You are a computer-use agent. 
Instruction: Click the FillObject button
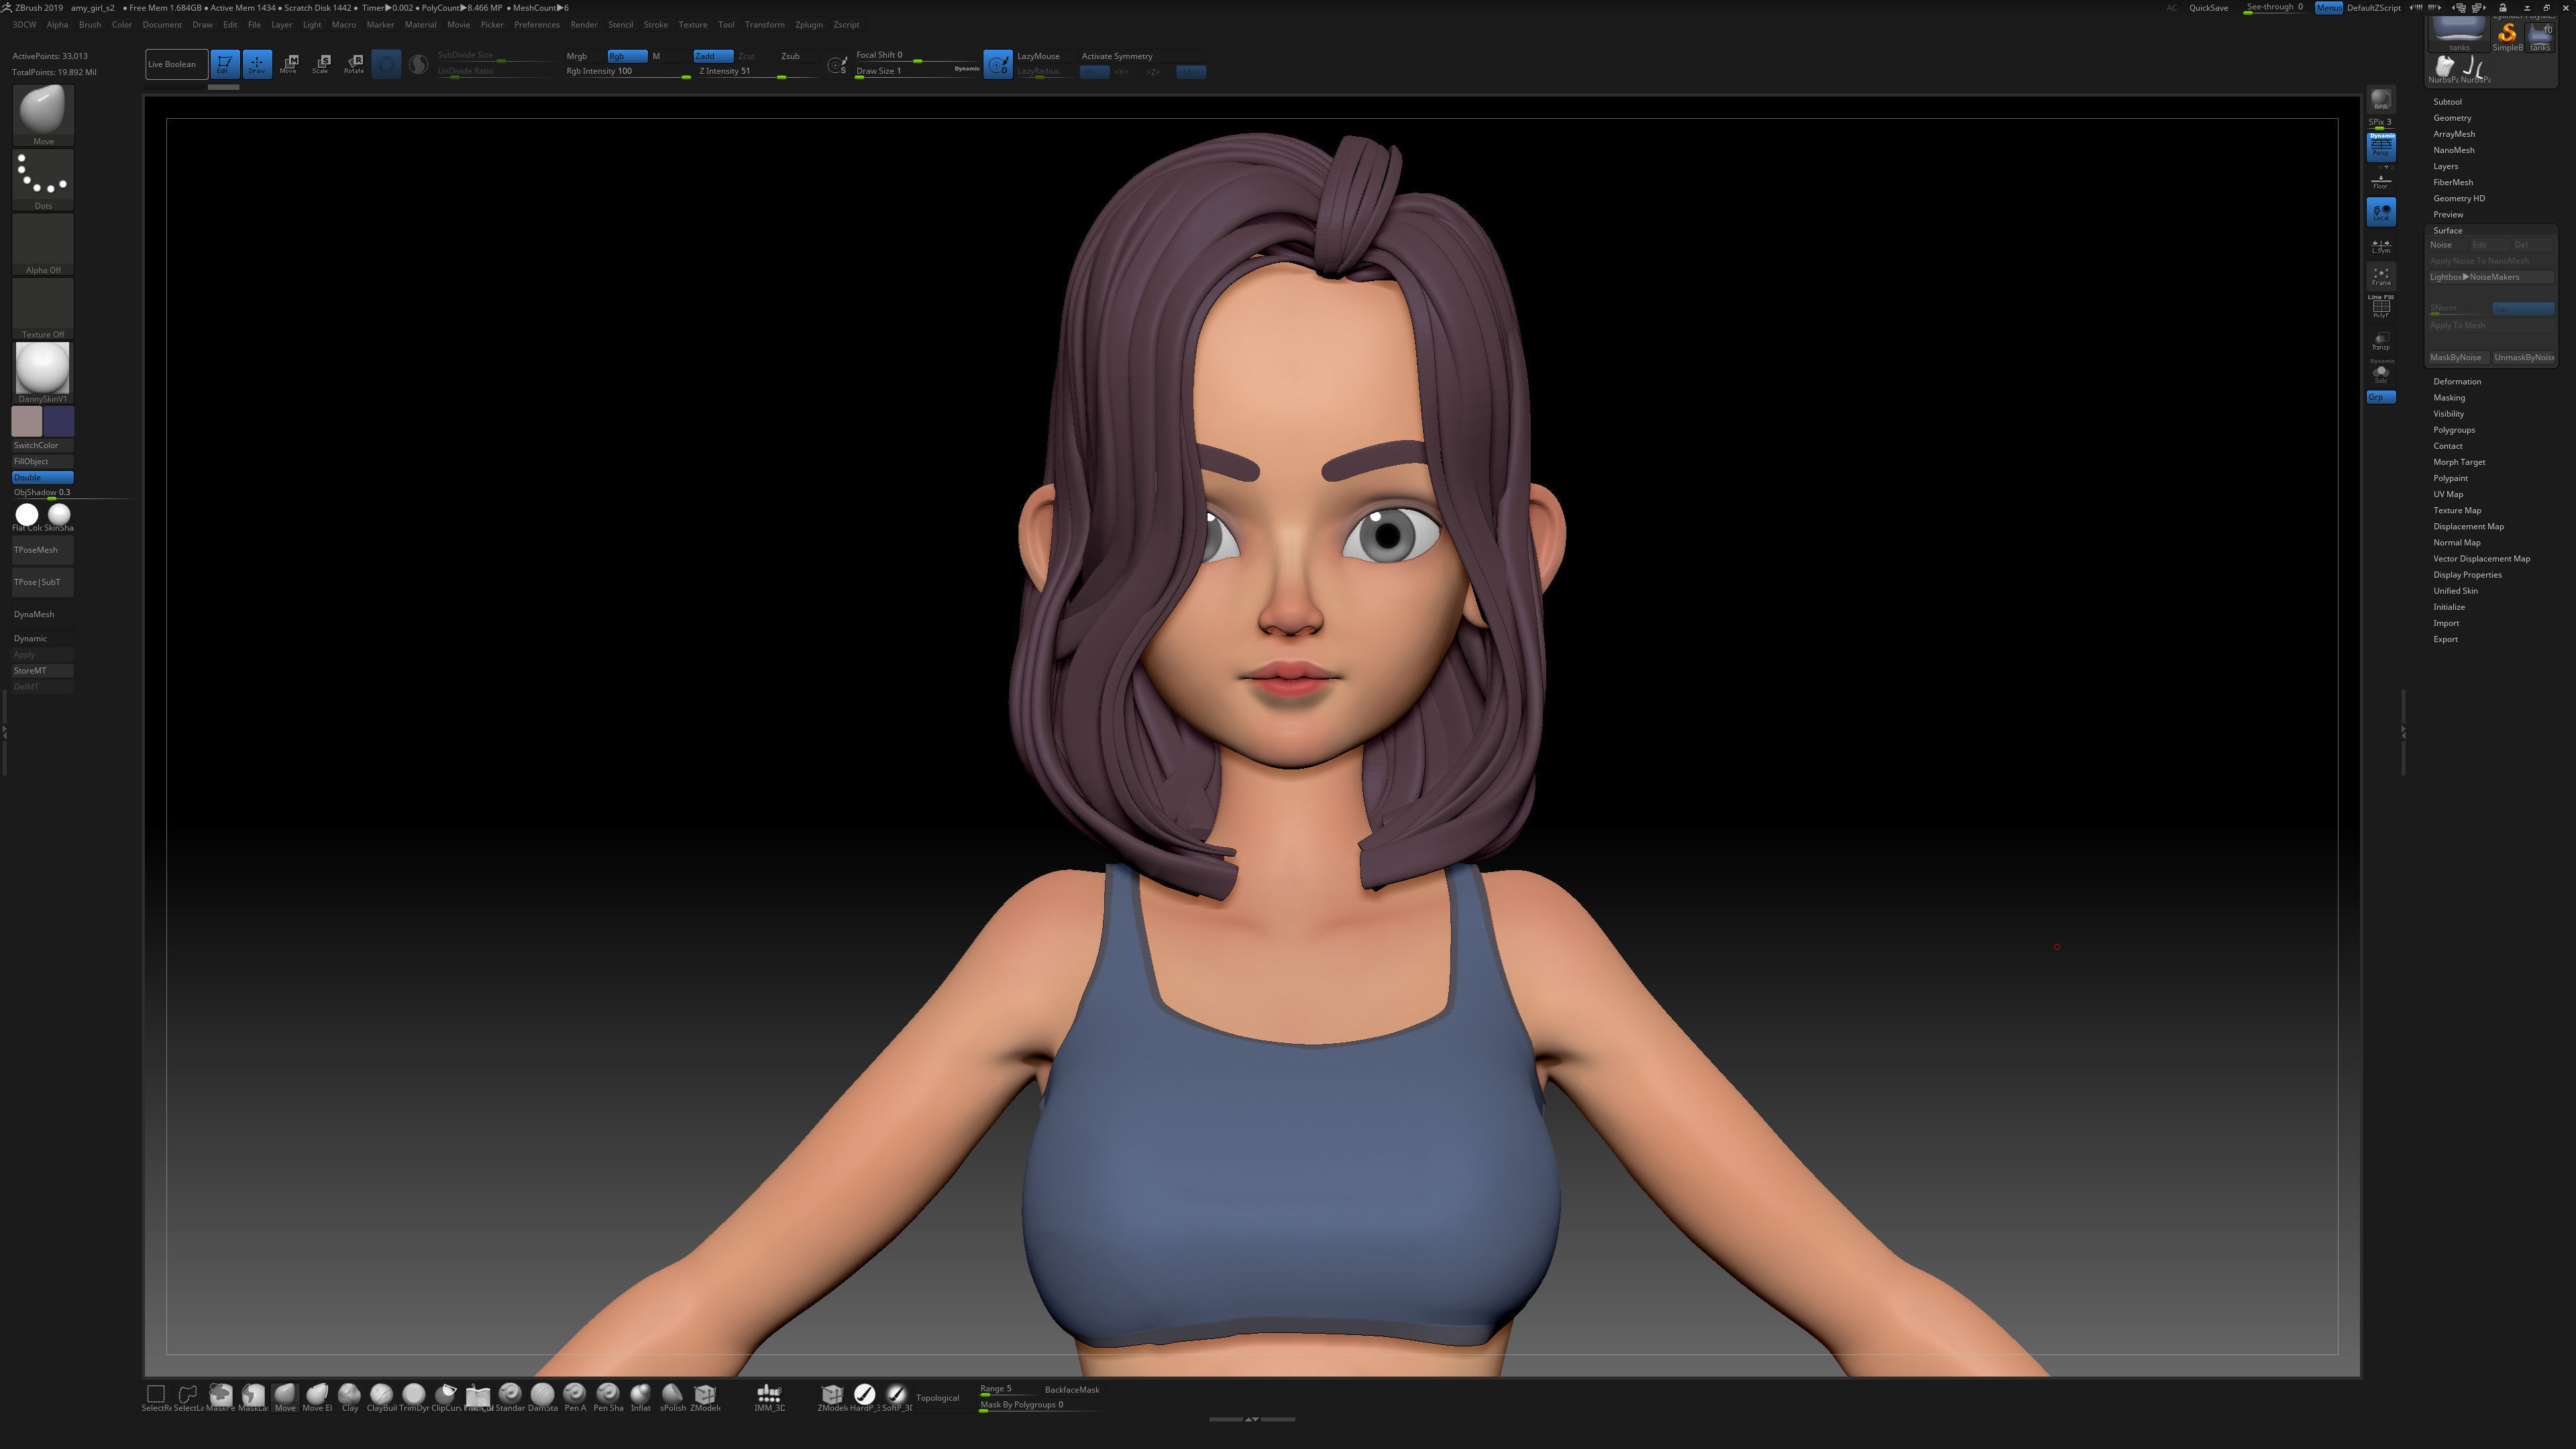pos(43,461)
